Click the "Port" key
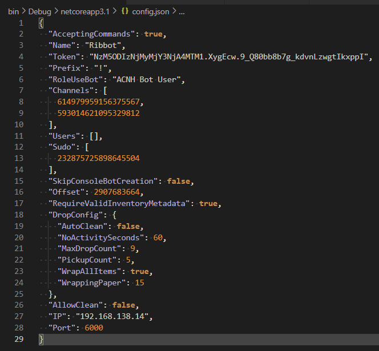The image size is (379, 351). tap(62, 328)
